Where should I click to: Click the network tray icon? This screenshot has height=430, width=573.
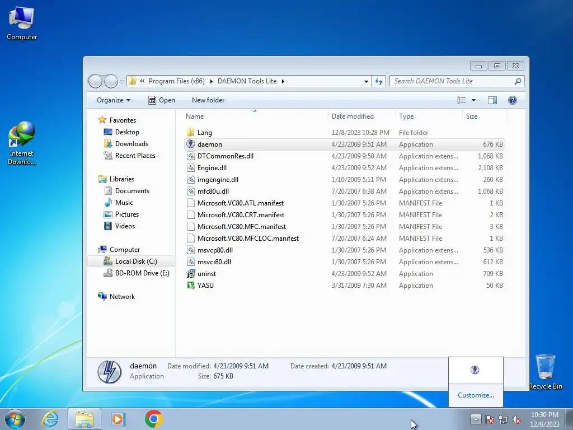click(503, 420)
